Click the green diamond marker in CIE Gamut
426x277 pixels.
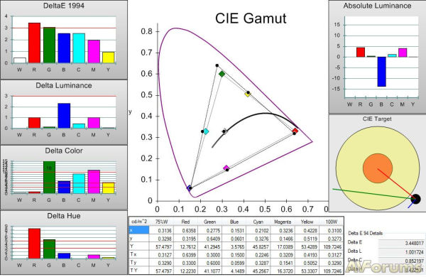point(222,74)
